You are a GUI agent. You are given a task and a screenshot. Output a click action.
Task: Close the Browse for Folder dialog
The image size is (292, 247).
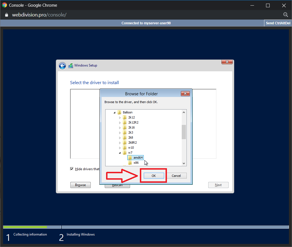(x=185, y=94)
